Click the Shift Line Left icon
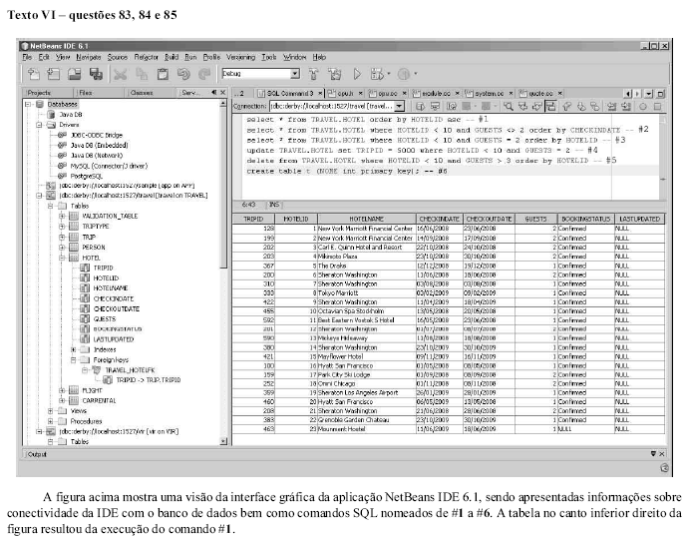Screen dimensions: 690x537 [611, 106]
